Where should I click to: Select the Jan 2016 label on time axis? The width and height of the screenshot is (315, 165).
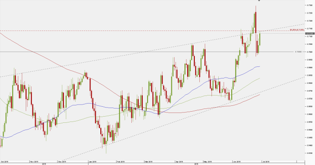pos(93,162)
